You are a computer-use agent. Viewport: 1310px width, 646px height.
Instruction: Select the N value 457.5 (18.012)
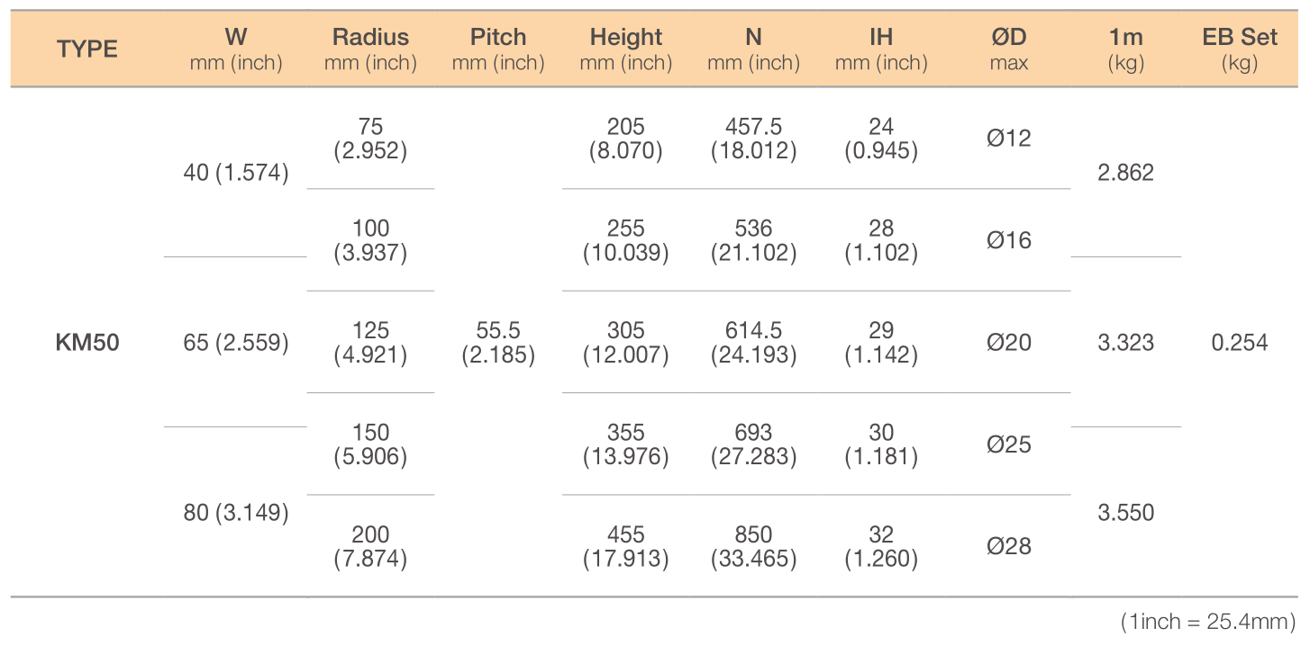pos(754,139)
